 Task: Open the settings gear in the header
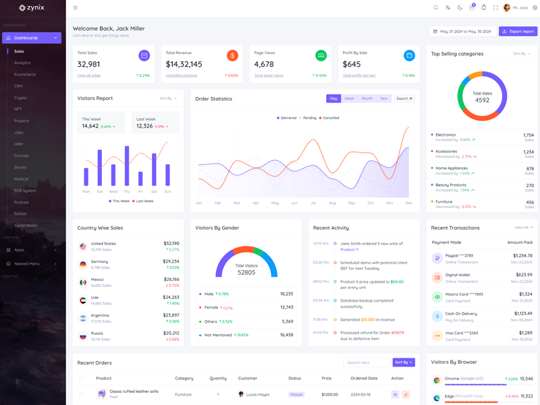(535, 8)
